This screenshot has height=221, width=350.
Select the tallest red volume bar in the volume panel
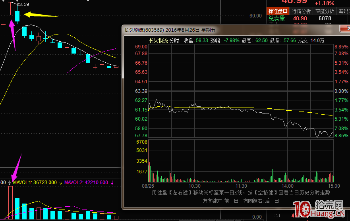tap(10, 203)
